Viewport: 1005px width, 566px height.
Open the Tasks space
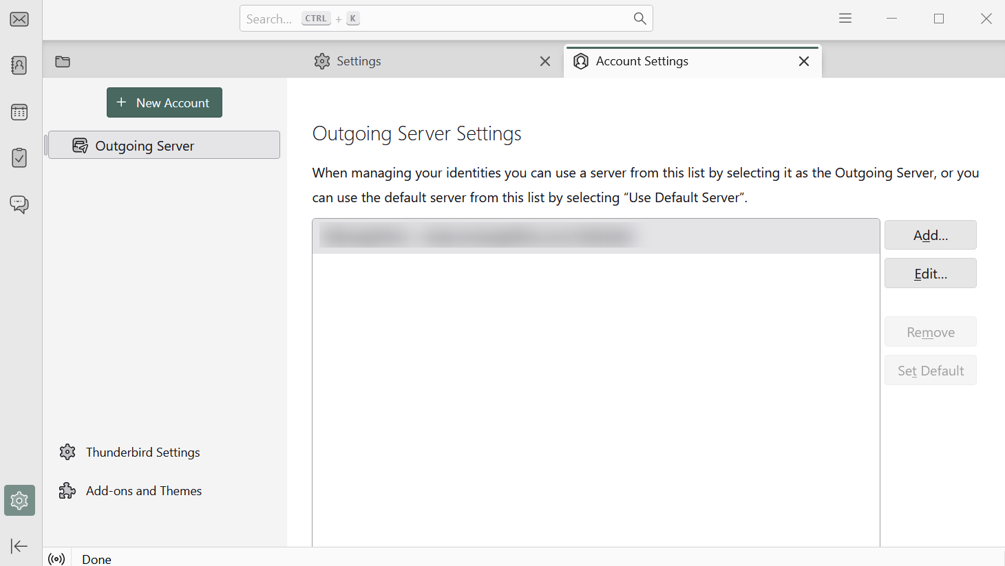pyautogui.click(x=19, y=158)
